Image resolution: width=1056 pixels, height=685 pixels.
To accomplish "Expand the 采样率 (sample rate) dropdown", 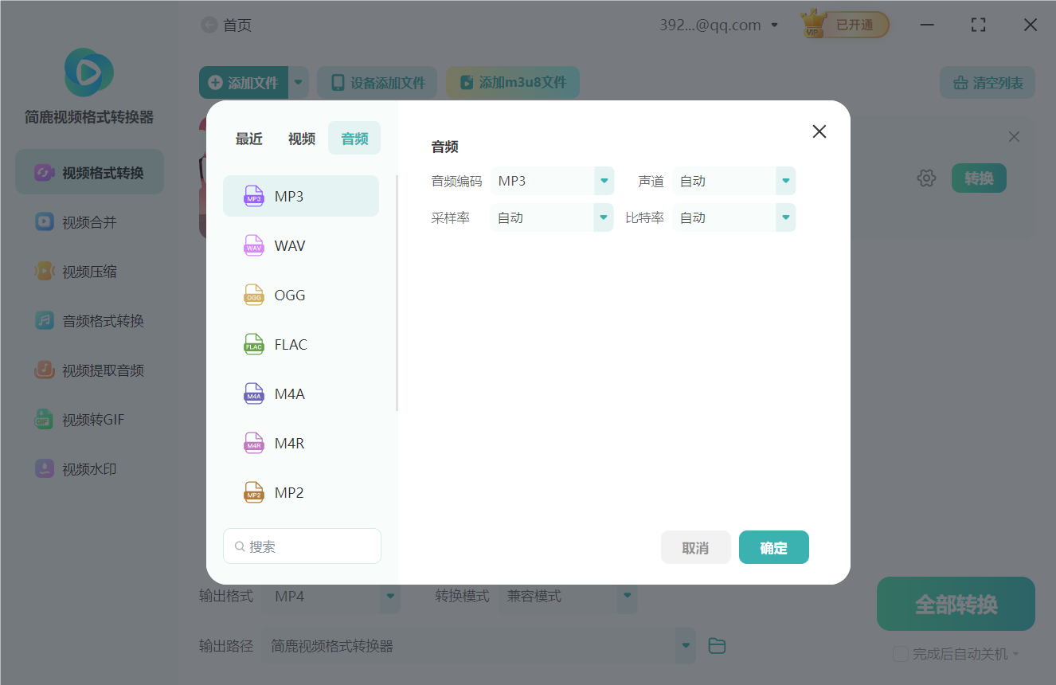I will [603, 217].
